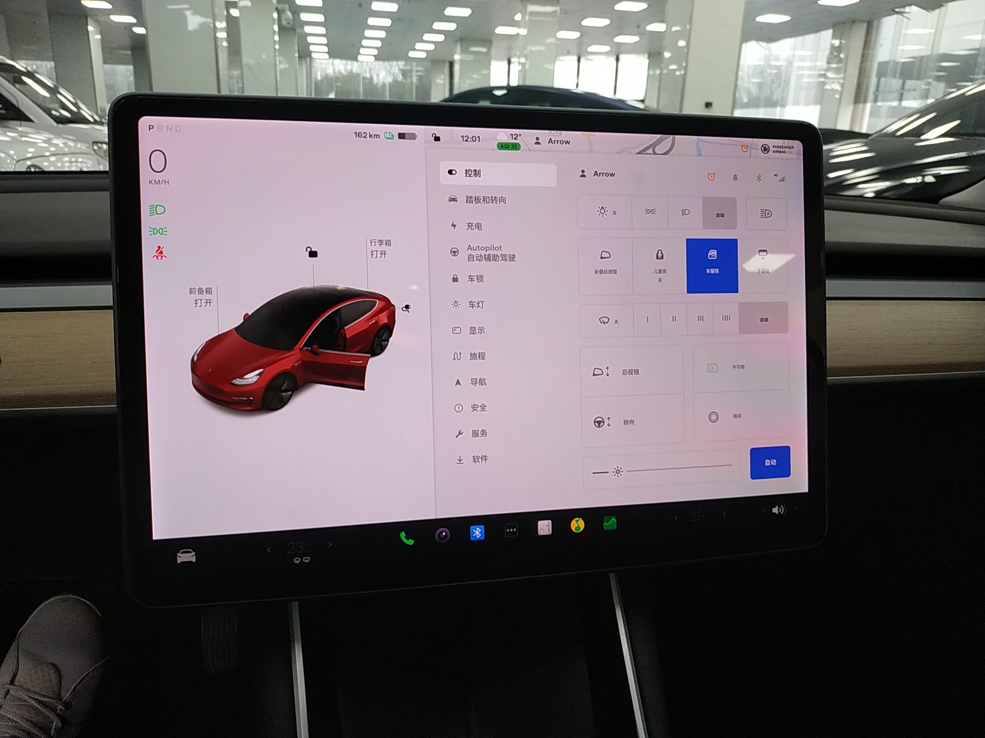Viewport: 985px width, 738px height.
Task: Select the Bluetooth icon in taskbar
Action: click(x=477, y=532)
